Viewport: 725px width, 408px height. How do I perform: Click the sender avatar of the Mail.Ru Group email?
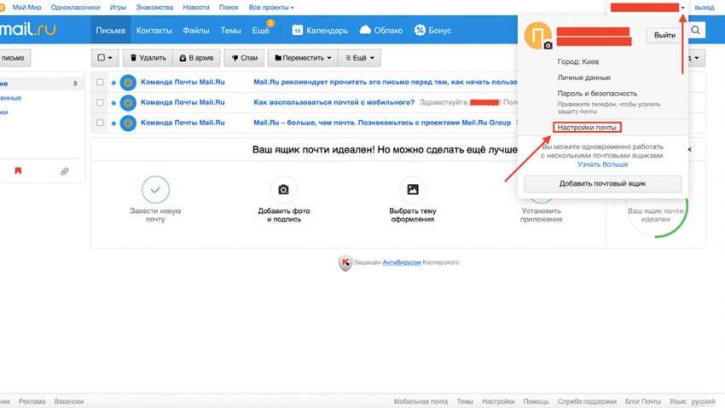(128, 123)
